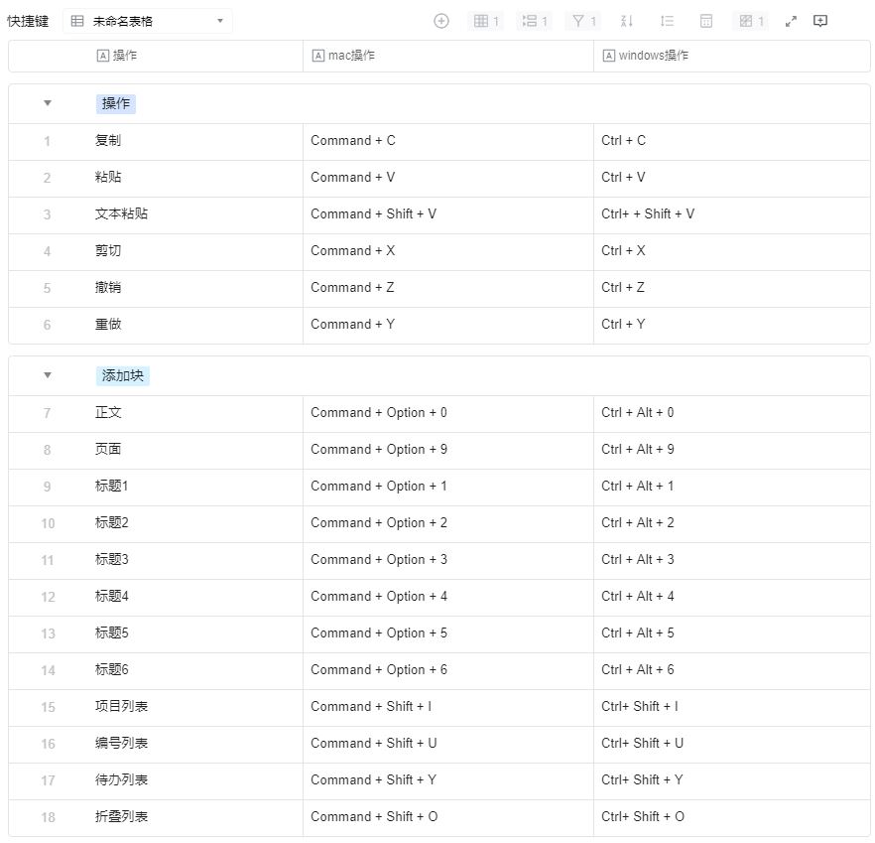Click the 折叠列表 cell

pos(194,818)
